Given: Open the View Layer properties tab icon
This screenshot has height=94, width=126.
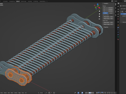Looking at the screenshot, I should [118, 14].
